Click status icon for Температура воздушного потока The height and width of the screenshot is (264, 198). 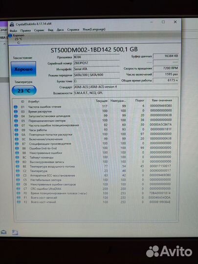pyautogui.click(x=18, y=167)
